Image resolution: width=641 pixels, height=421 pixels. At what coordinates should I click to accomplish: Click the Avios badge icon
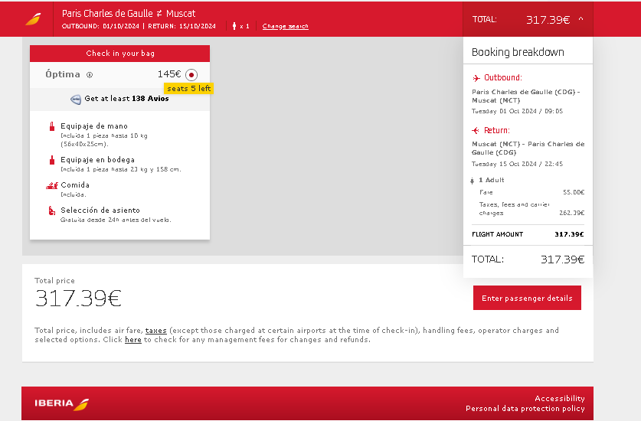[76, 100]
